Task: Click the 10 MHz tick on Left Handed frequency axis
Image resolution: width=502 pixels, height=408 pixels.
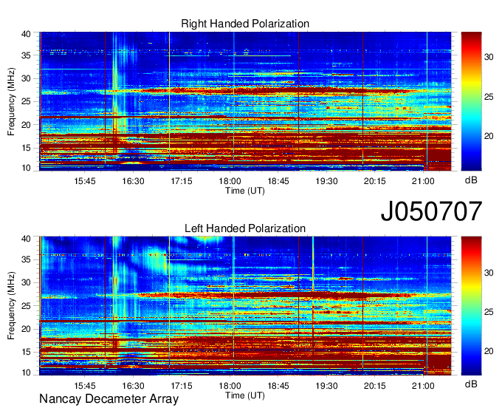Action: click(x=27, y=373)
